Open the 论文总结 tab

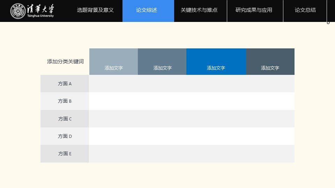305,10
